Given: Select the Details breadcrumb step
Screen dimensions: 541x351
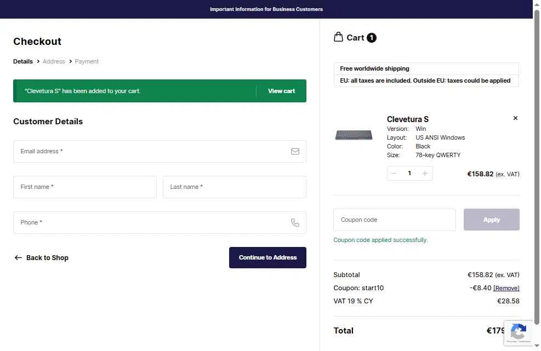Looking at the screenshot, I should tap(23, 61).
